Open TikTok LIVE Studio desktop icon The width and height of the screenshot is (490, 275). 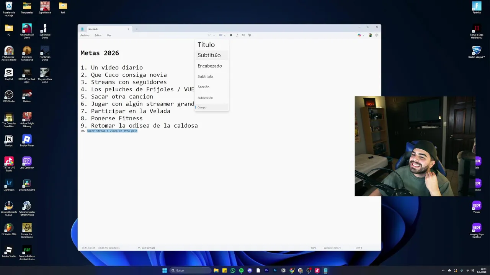click(x=9, y=164)
